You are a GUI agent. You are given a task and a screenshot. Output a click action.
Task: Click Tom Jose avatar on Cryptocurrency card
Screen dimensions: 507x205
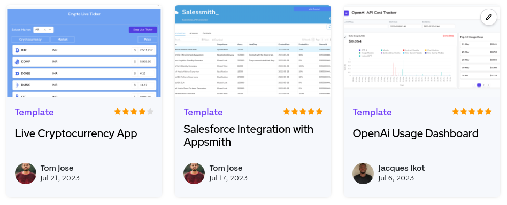click(26, 174)
